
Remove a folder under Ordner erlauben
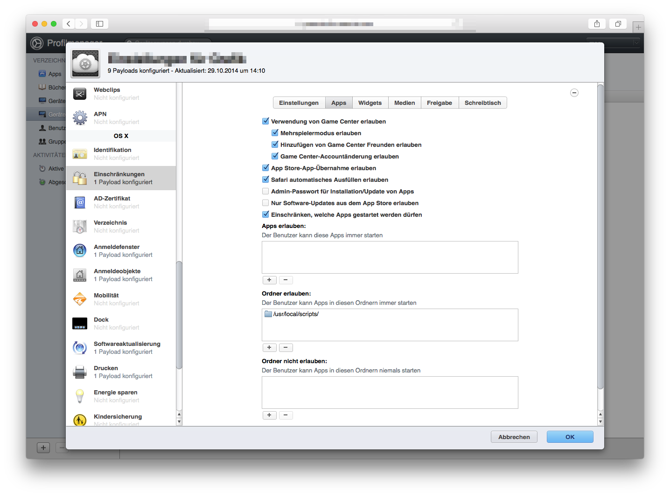coord(286,348)
